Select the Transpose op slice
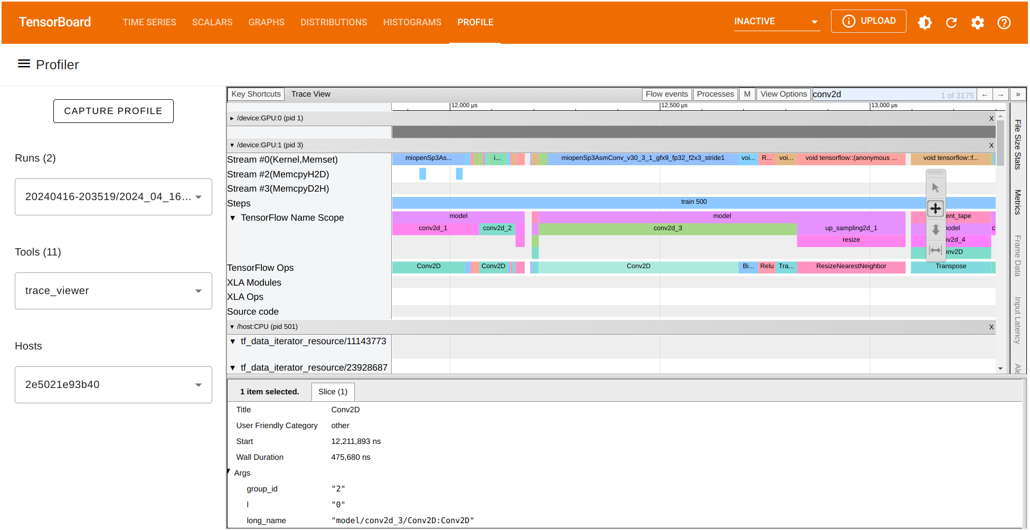1030x530 pixels. tap(951, 267)
